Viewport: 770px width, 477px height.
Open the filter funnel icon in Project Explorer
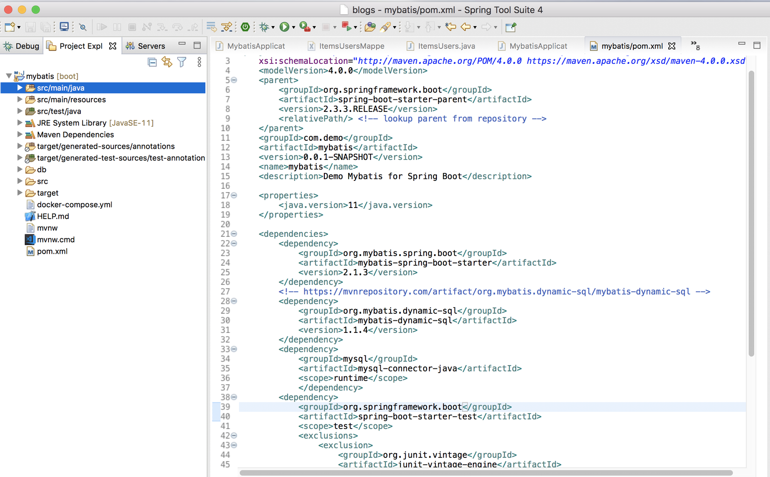pos(182,62)
